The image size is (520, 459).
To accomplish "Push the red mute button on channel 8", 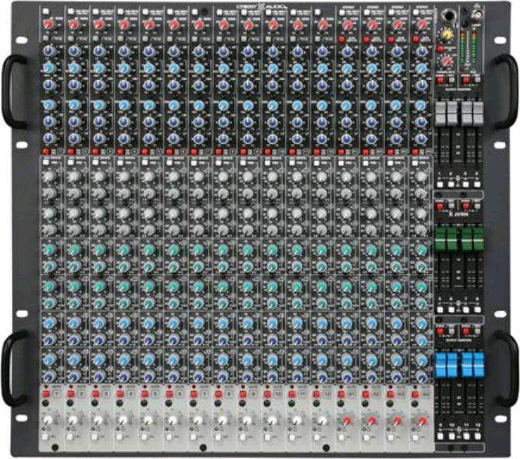I will click(218, 394).
